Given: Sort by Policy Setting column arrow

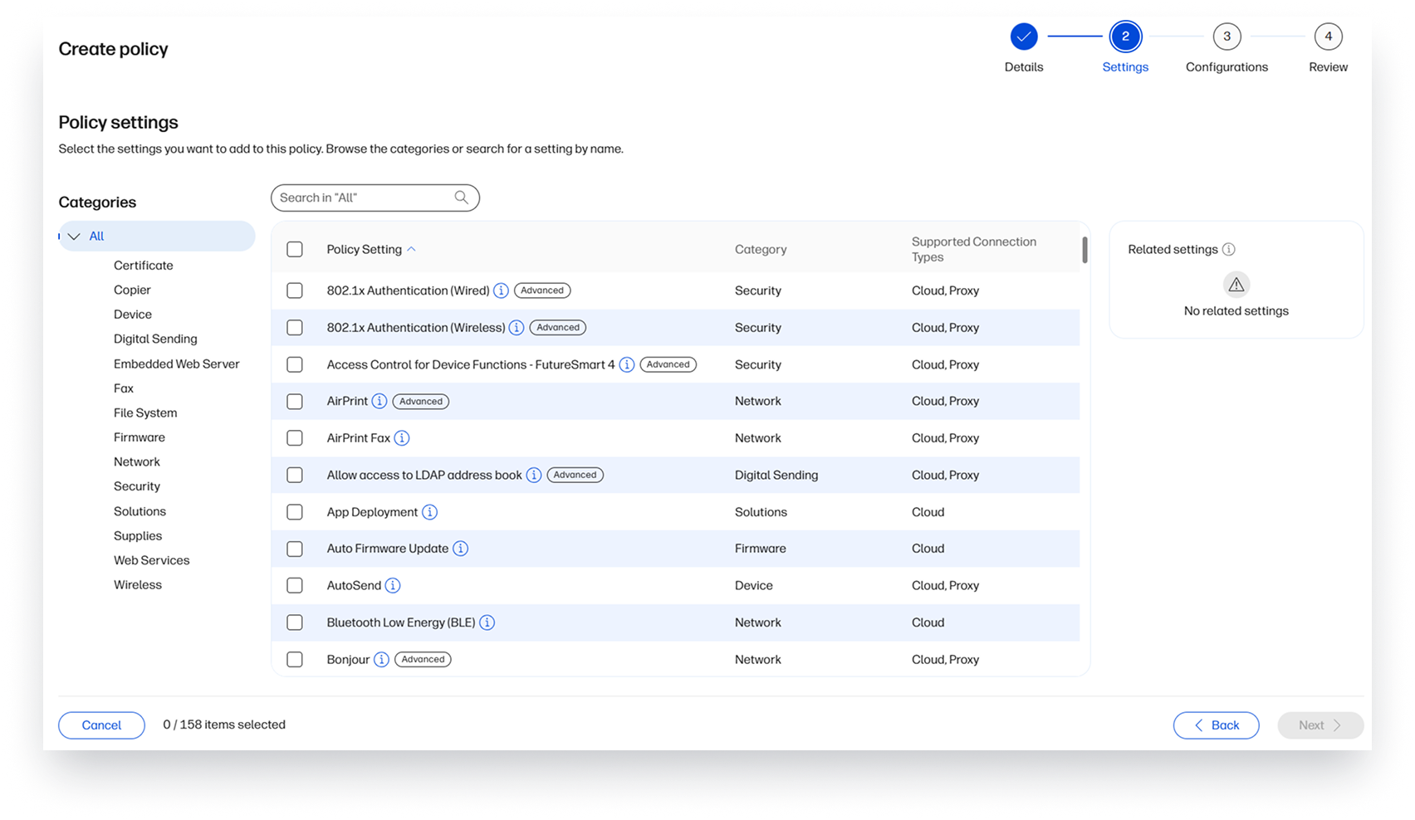Looking at the screenshot, I should point(411,249).
